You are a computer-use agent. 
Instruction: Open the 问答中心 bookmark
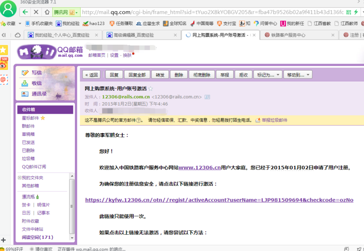tap(265, 24)
